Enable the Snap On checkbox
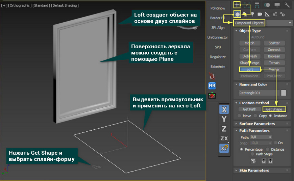Image resolution: width=294 pixels, height=181 pixels. pos(276,143)
